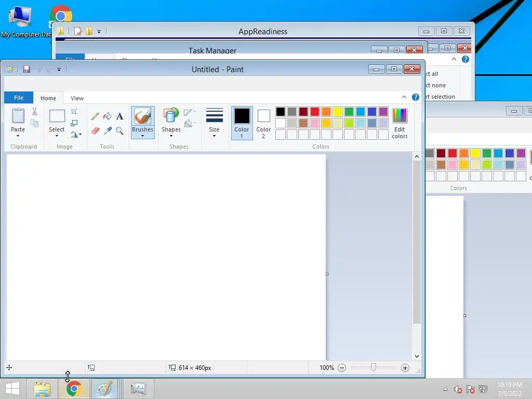The image size is (532, 399).
Task: Click the '100%' zoom level text
Action: (x=327, y=368)
